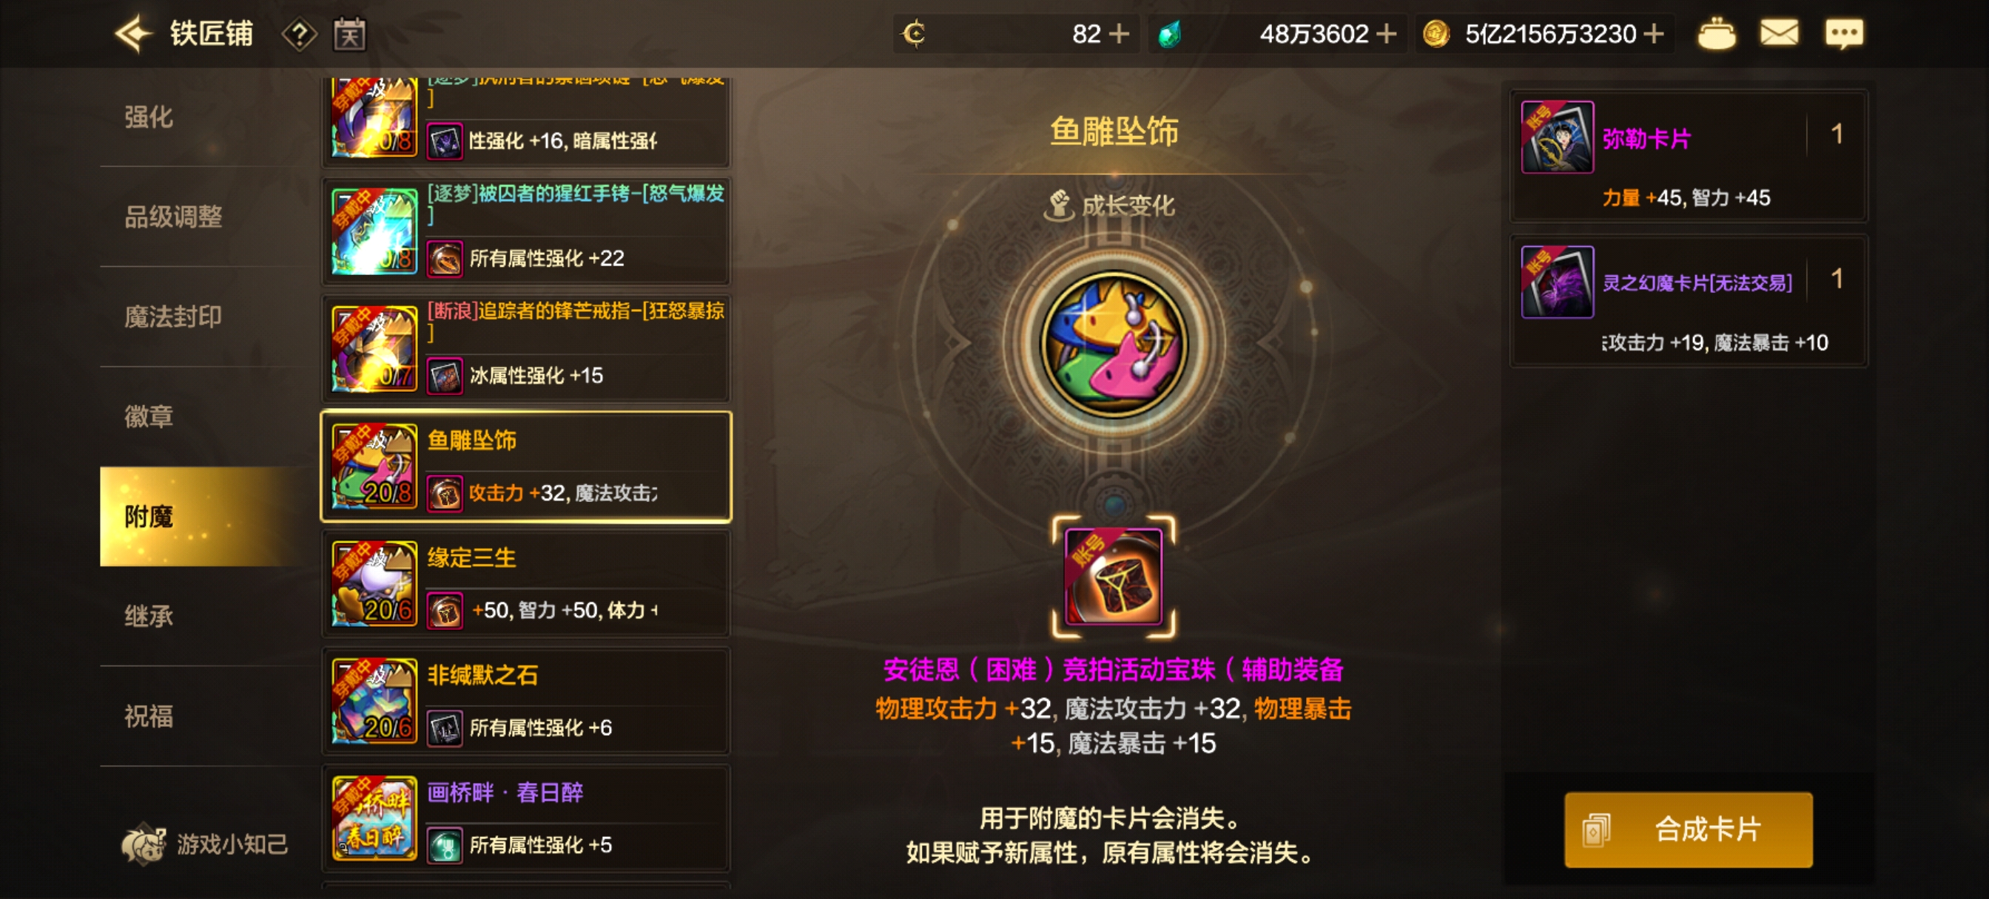Select 缘定三生 equipment in list
This screenshot has height=899, width=1989.
(527, 584)
